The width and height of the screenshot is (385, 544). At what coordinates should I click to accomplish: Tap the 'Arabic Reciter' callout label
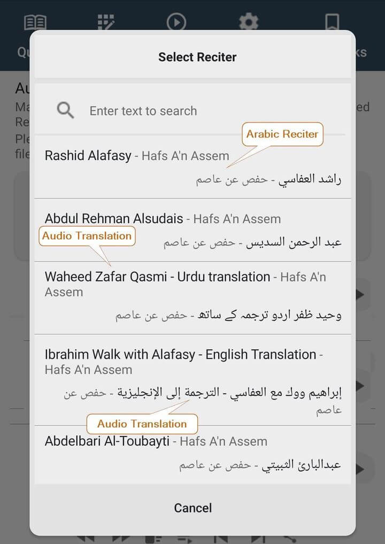point(282,134)
